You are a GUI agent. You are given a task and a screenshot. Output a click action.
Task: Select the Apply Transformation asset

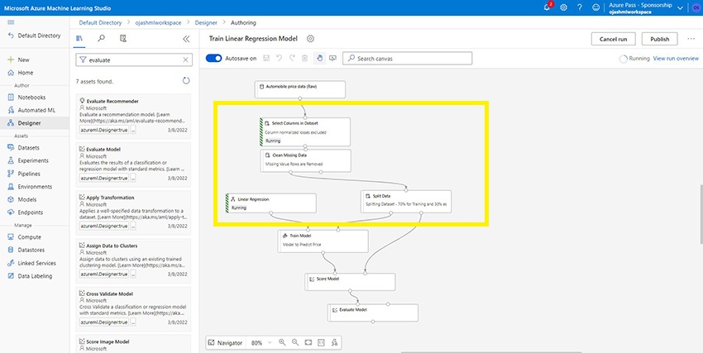tap(134, 211)
